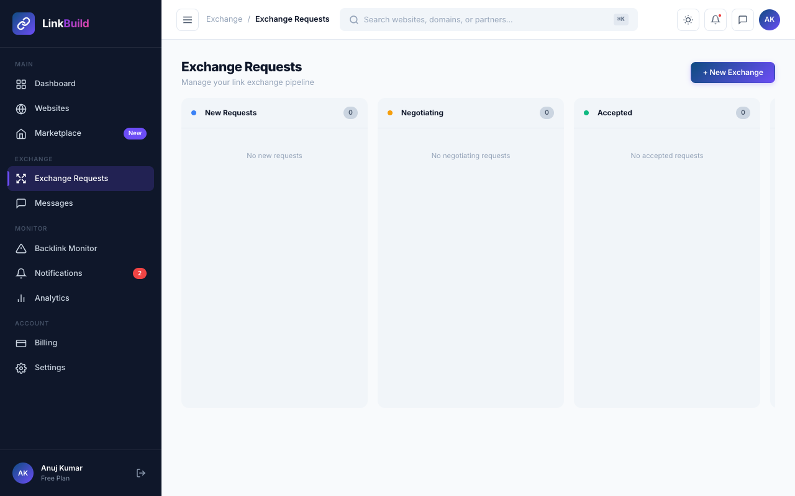The height and width of the screenshot is (496, 795).
Task: Click the 'No negotiating requests' text
Action: pos(471,156)
